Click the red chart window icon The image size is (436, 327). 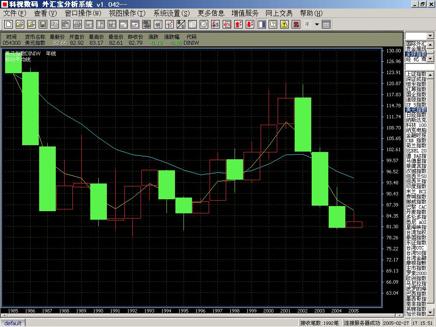(135, 24)
